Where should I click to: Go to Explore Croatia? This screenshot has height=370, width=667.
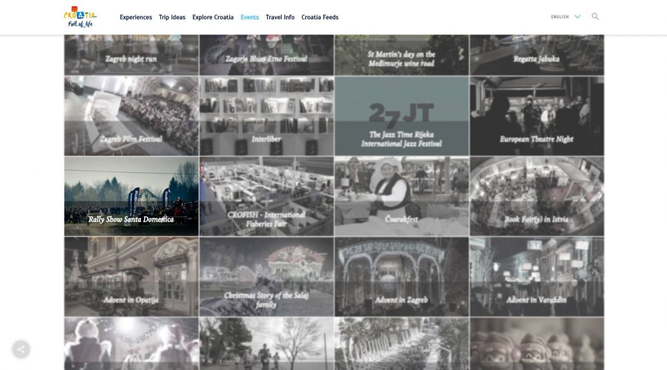point(213,17)
